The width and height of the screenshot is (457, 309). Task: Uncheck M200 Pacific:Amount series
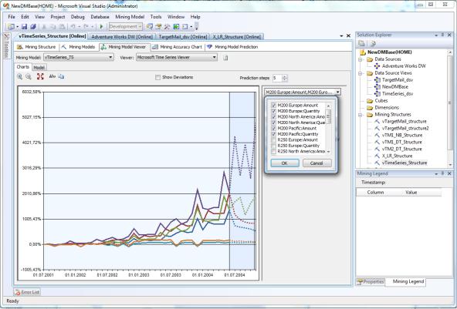(x=274, y=129)
